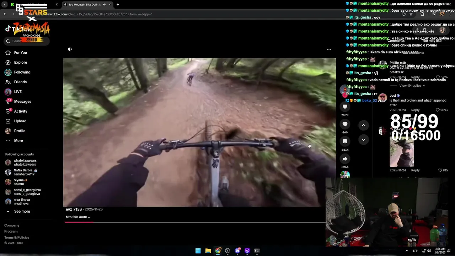Open the Windows Start menu
455x256 pixels.
198,251
